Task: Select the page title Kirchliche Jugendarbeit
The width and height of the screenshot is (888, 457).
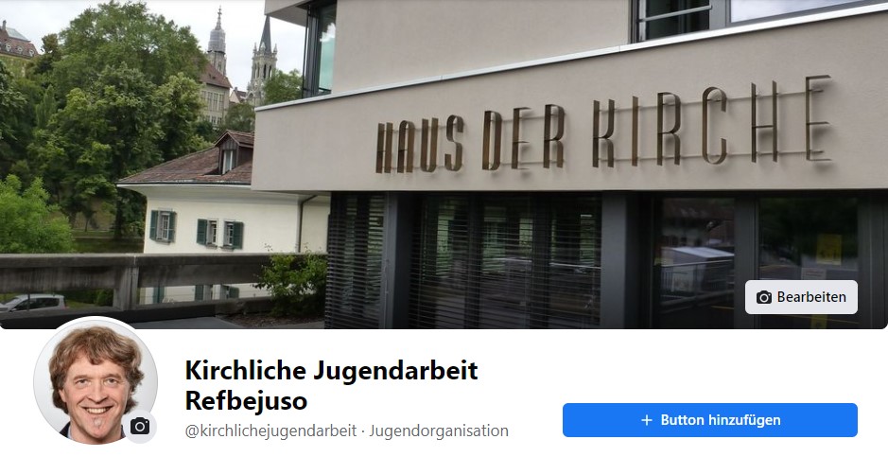Action: tap(331, 370)
